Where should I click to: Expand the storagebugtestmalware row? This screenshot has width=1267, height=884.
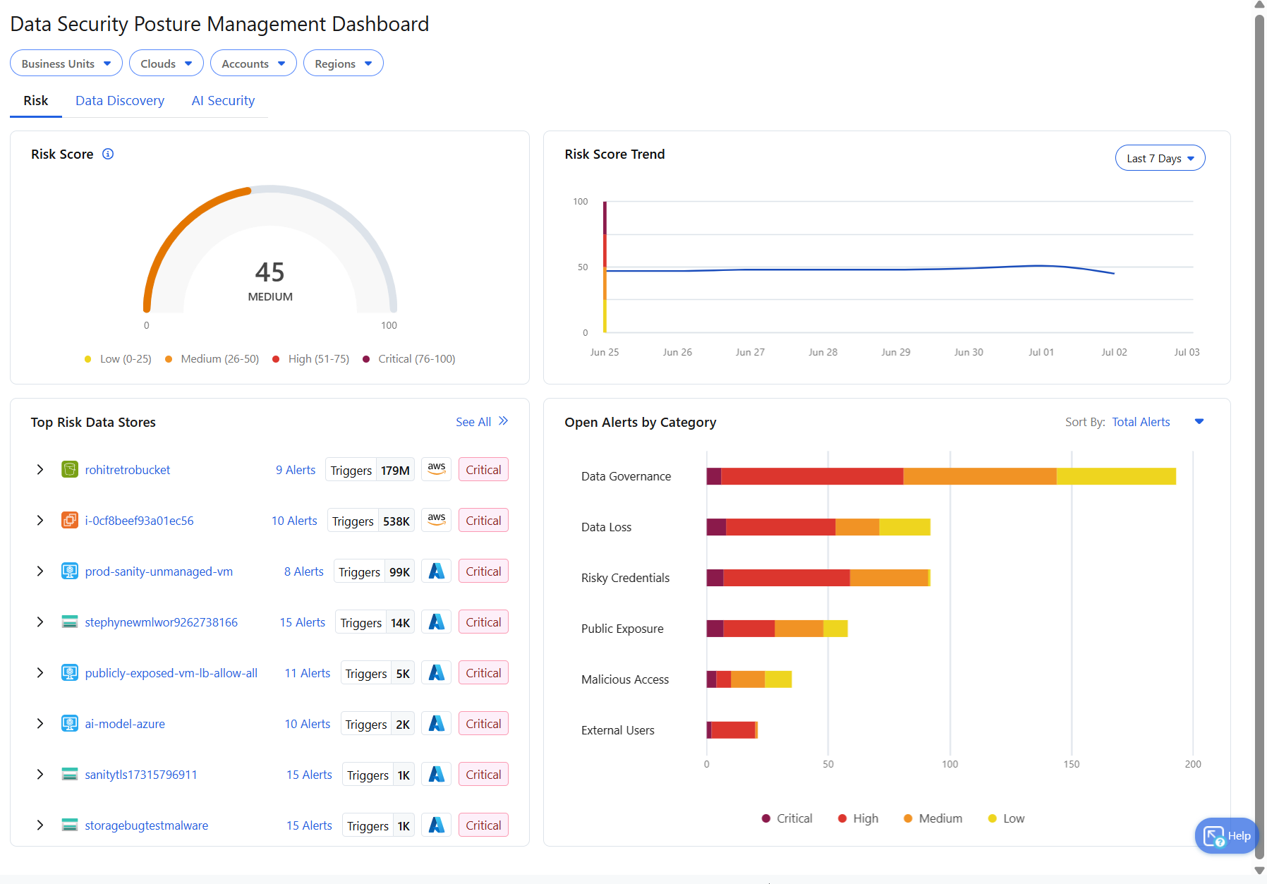(40, 825)
